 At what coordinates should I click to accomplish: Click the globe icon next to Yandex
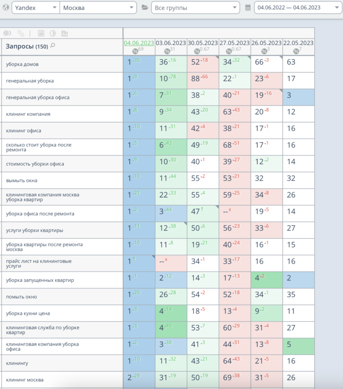(5, 8)
